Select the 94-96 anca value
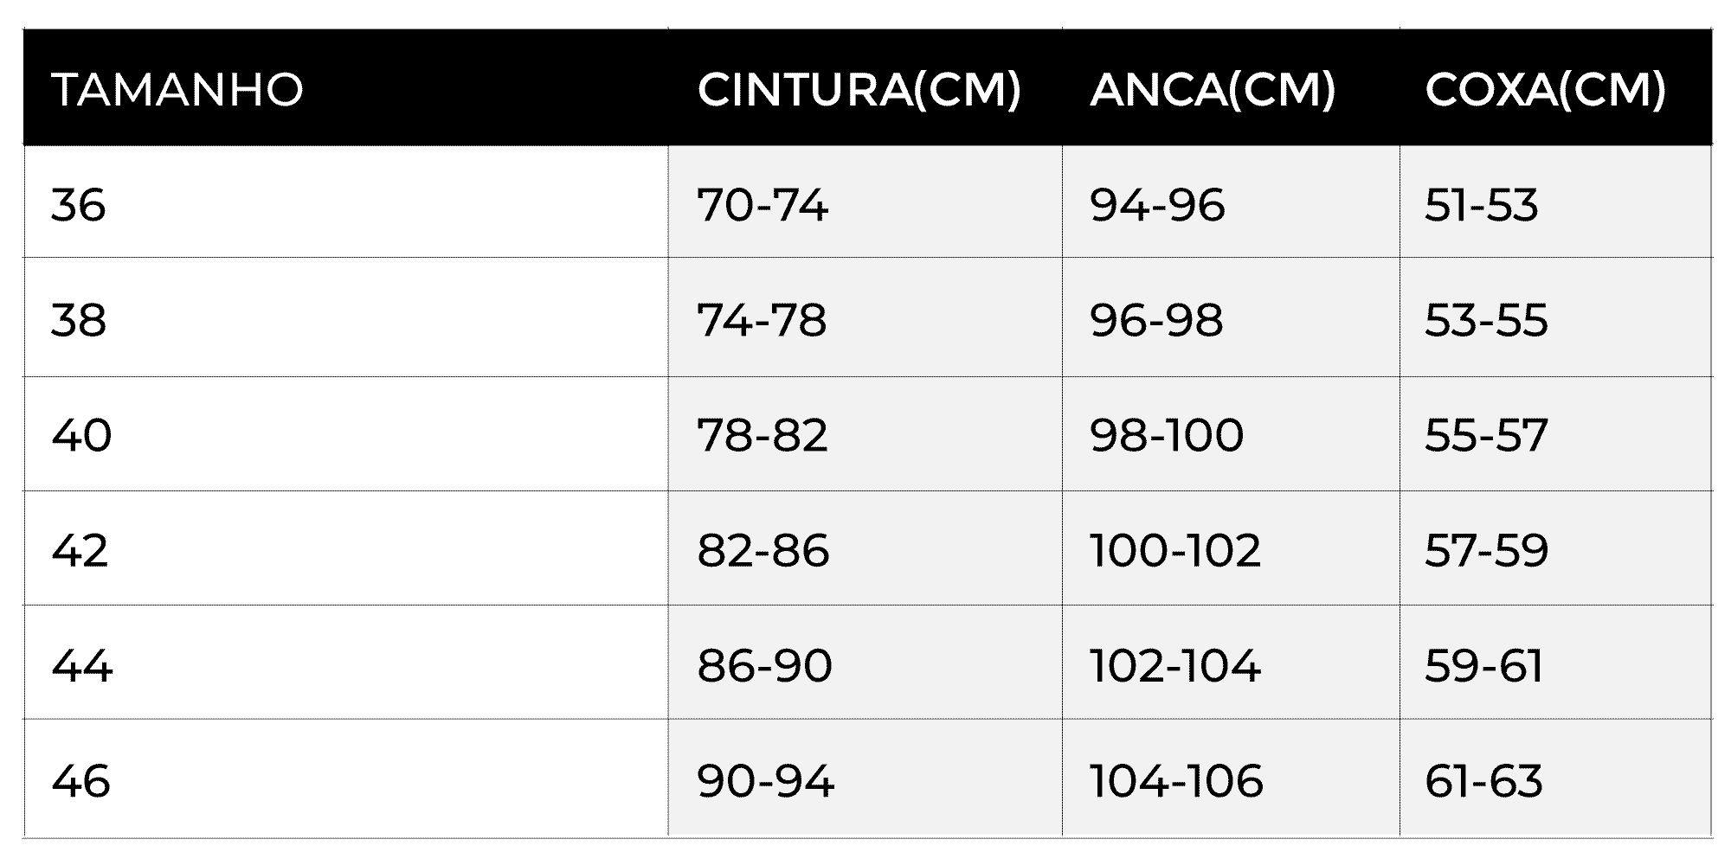 click(x=1157, y=206)
